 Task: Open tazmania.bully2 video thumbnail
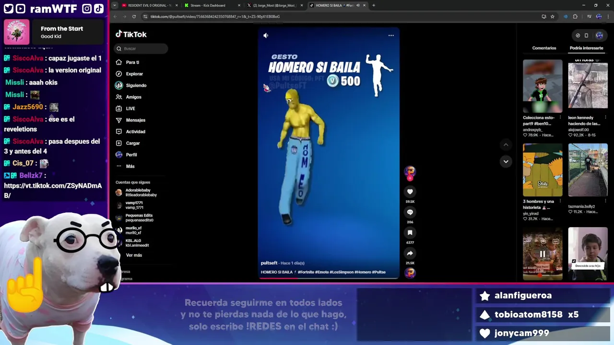tap(588, 170)
